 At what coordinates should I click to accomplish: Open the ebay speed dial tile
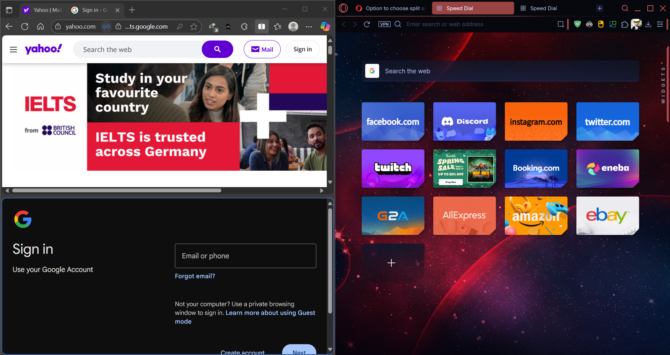(608, 216)
